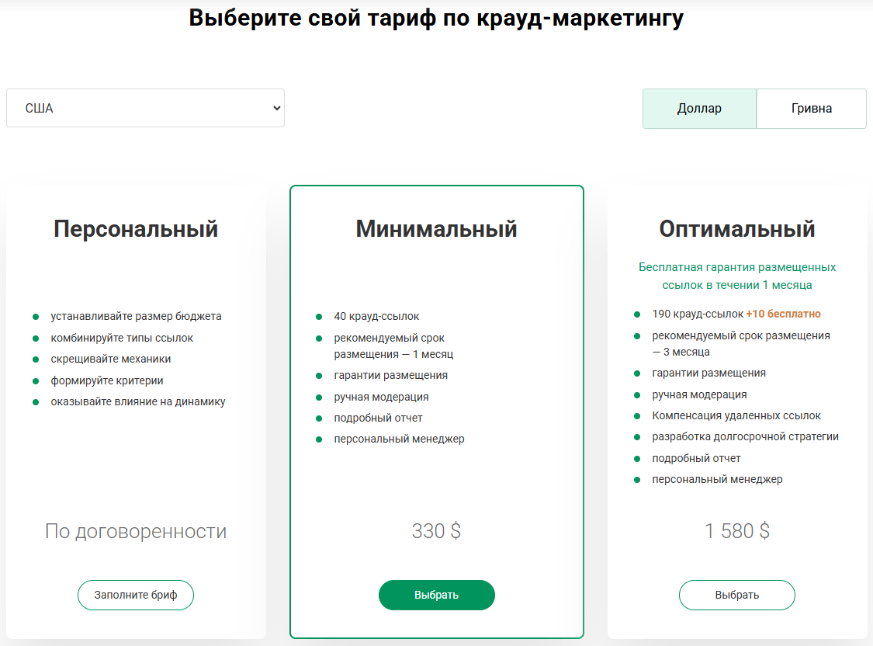Click the orange +10 бесплатно label
Viewport: 873px width, 646px height.
pos(783,314)
